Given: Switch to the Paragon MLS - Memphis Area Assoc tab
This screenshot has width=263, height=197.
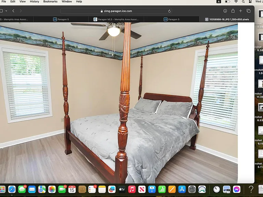Looking at the screenshot, I should (x=116, y=19).
